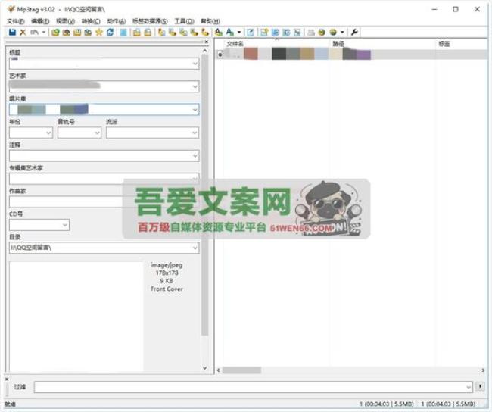Click the blue Select all files icon
The width and height of the screenshot is (492, 412).
[123, 32]
